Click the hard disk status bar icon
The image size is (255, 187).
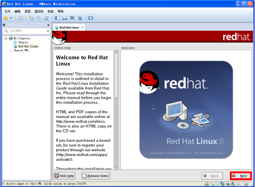click(206, 184)
